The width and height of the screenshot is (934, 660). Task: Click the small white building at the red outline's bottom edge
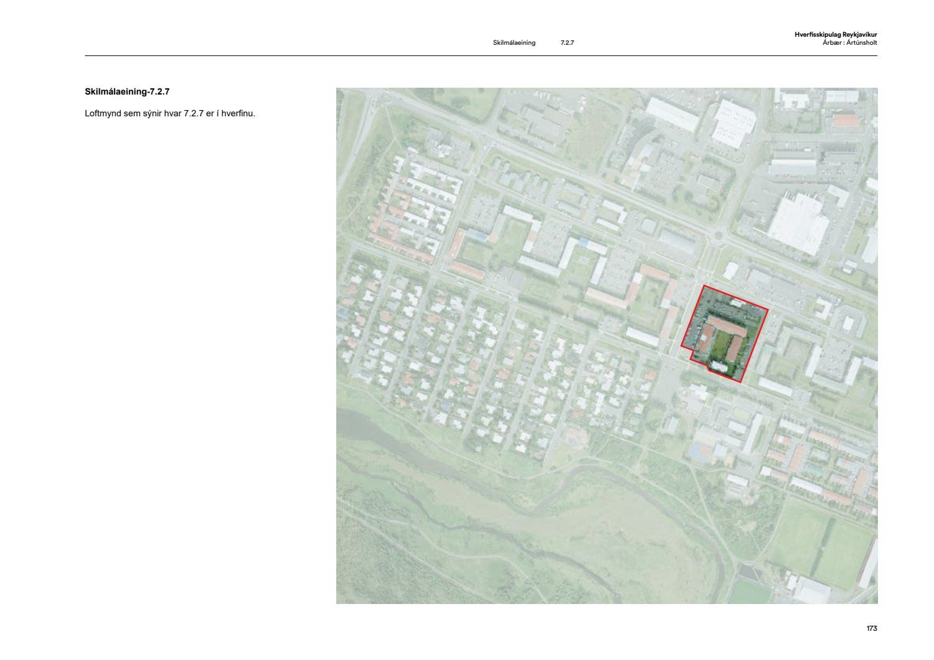pyautogui.click(x=719, y=366)
